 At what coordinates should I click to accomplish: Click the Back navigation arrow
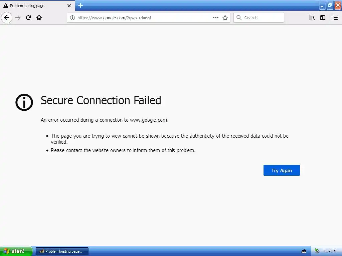click(6, 18)
